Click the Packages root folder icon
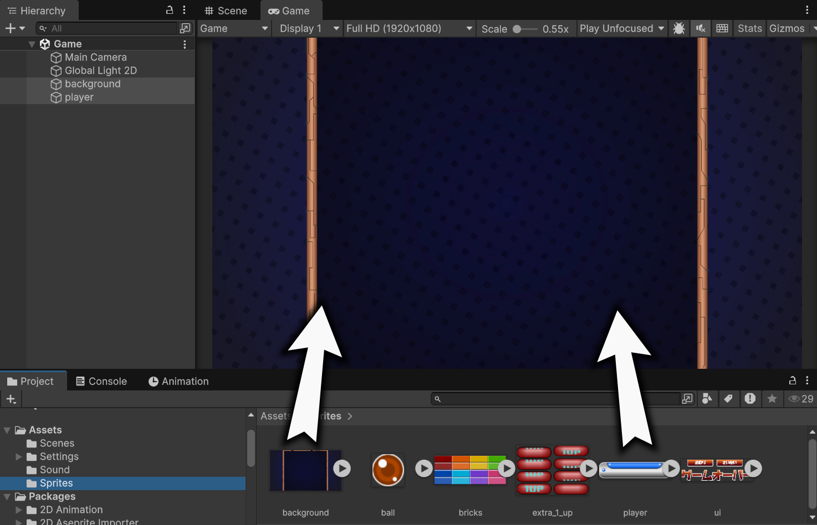The height and width of the screenshot is (525, 817). click(21, 497)
